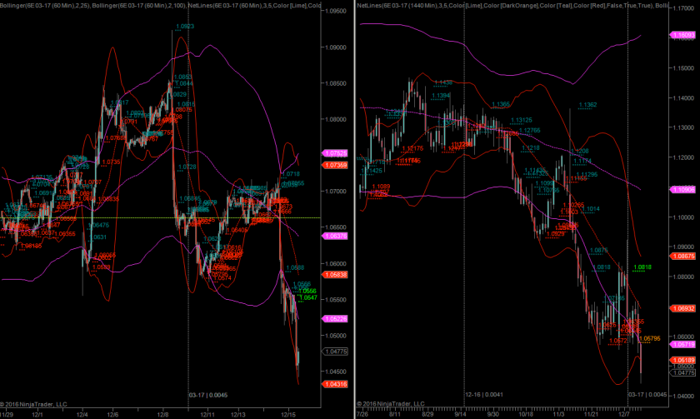Click the 12/15 date on time axis

(288, 415)
